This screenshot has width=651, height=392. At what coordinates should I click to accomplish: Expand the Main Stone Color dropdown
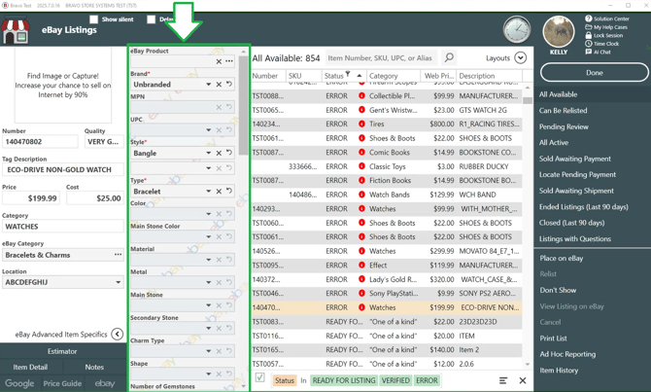click(209, 237)
